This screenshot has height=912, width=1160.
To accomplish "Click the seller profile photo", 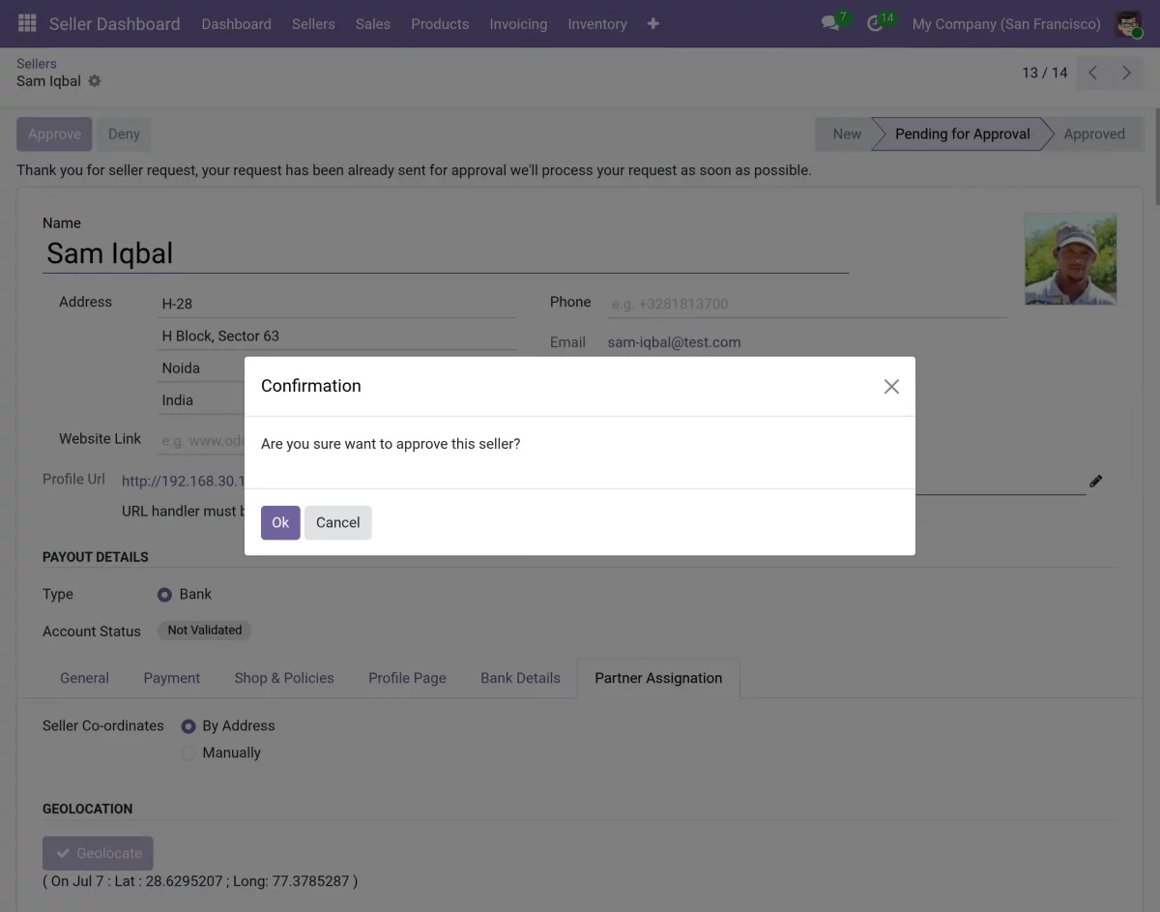I will [x=1070, y=259].
